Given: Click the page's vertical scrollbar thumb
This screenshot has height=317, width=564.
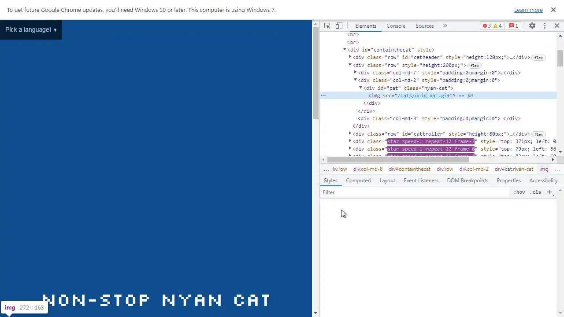Looking at the screenshot, I should pyautogui.click(x=315, y=73).
